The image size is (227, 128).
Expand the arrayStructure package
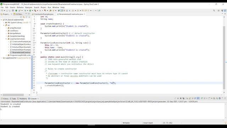(x=6, y=28)
